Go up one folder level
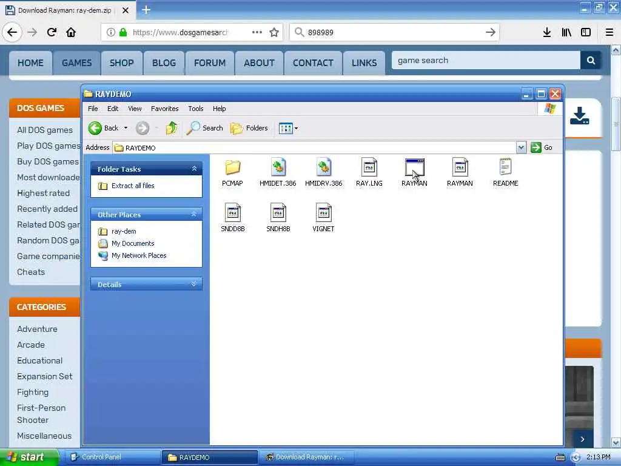This screenshot has width=621, height=466. pyautogui.click(x=172, y=128)
